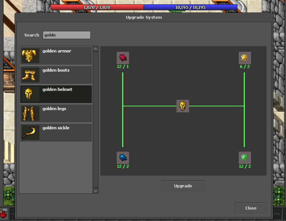Click the Upgrade System title bar
The height and width of the screenshot is (221, 286).
[x=144, y=17]
